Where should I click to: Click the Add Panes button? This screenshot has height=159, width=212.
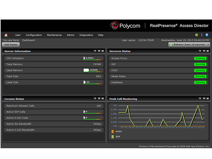point(11,44)
